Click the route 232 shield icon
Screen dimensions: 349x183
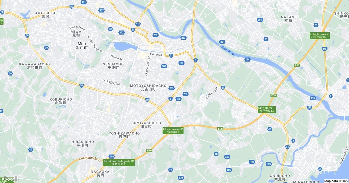(156, 35)
